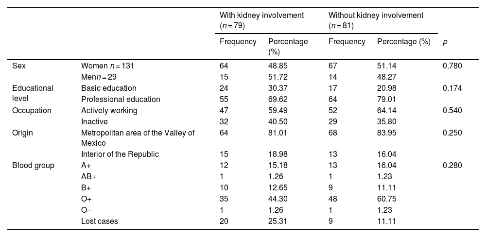The width and height of the screenshot is (486, 237).
Task: Click the Basic education cell
Action: pos(109,88)
